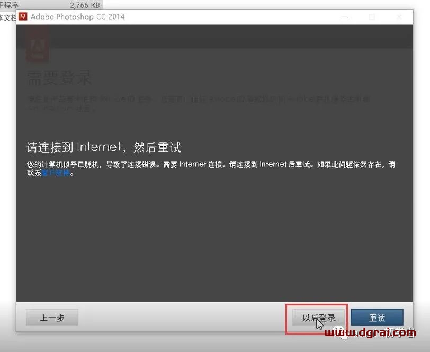Close the Adobe Photoshop CC 2014 window
Screen dimensions: 430x352
(x=399, y=17)
